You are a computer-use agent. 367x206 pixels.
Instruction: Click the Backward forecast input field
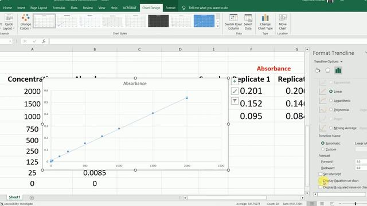click(361, 168)
